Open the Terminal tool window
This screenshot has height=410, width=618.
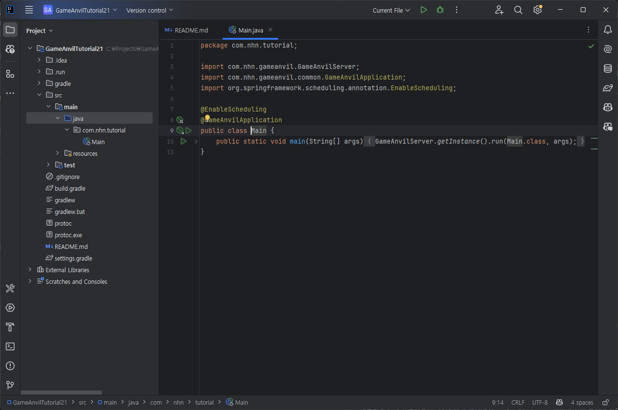[x=10, y=346]
